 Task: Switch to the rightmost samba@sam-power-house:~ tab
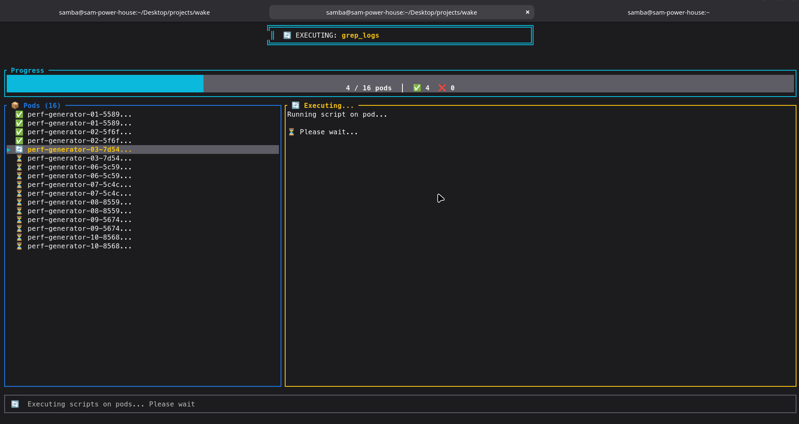click(668, 13)
